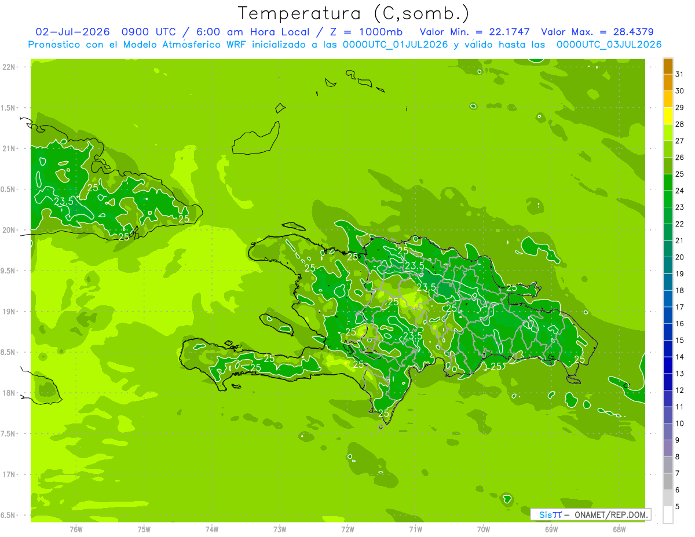Choose the blue swatch between 16 and 17
The width and height of the screenshot is (695, 537).
point(668,315)
